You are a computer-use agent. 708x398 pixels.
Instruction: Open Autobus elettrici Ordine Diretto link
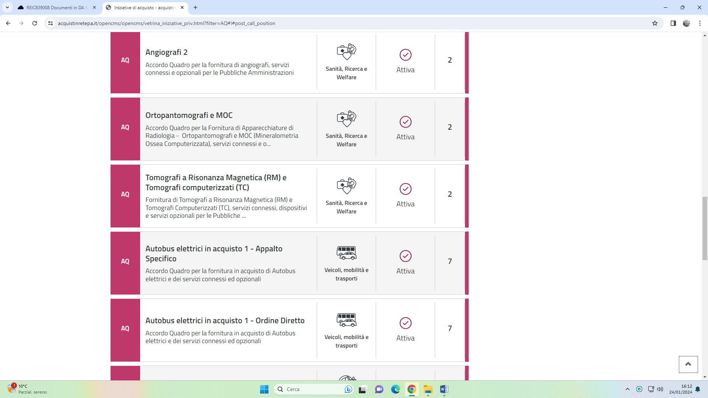click(x=225, y=321)
